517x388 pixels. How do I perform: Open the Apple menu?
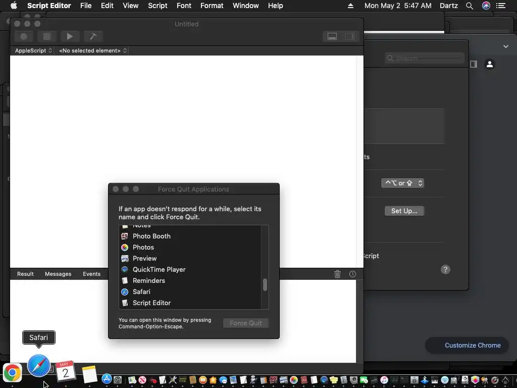pyautogui.click(x=14, y=6)
